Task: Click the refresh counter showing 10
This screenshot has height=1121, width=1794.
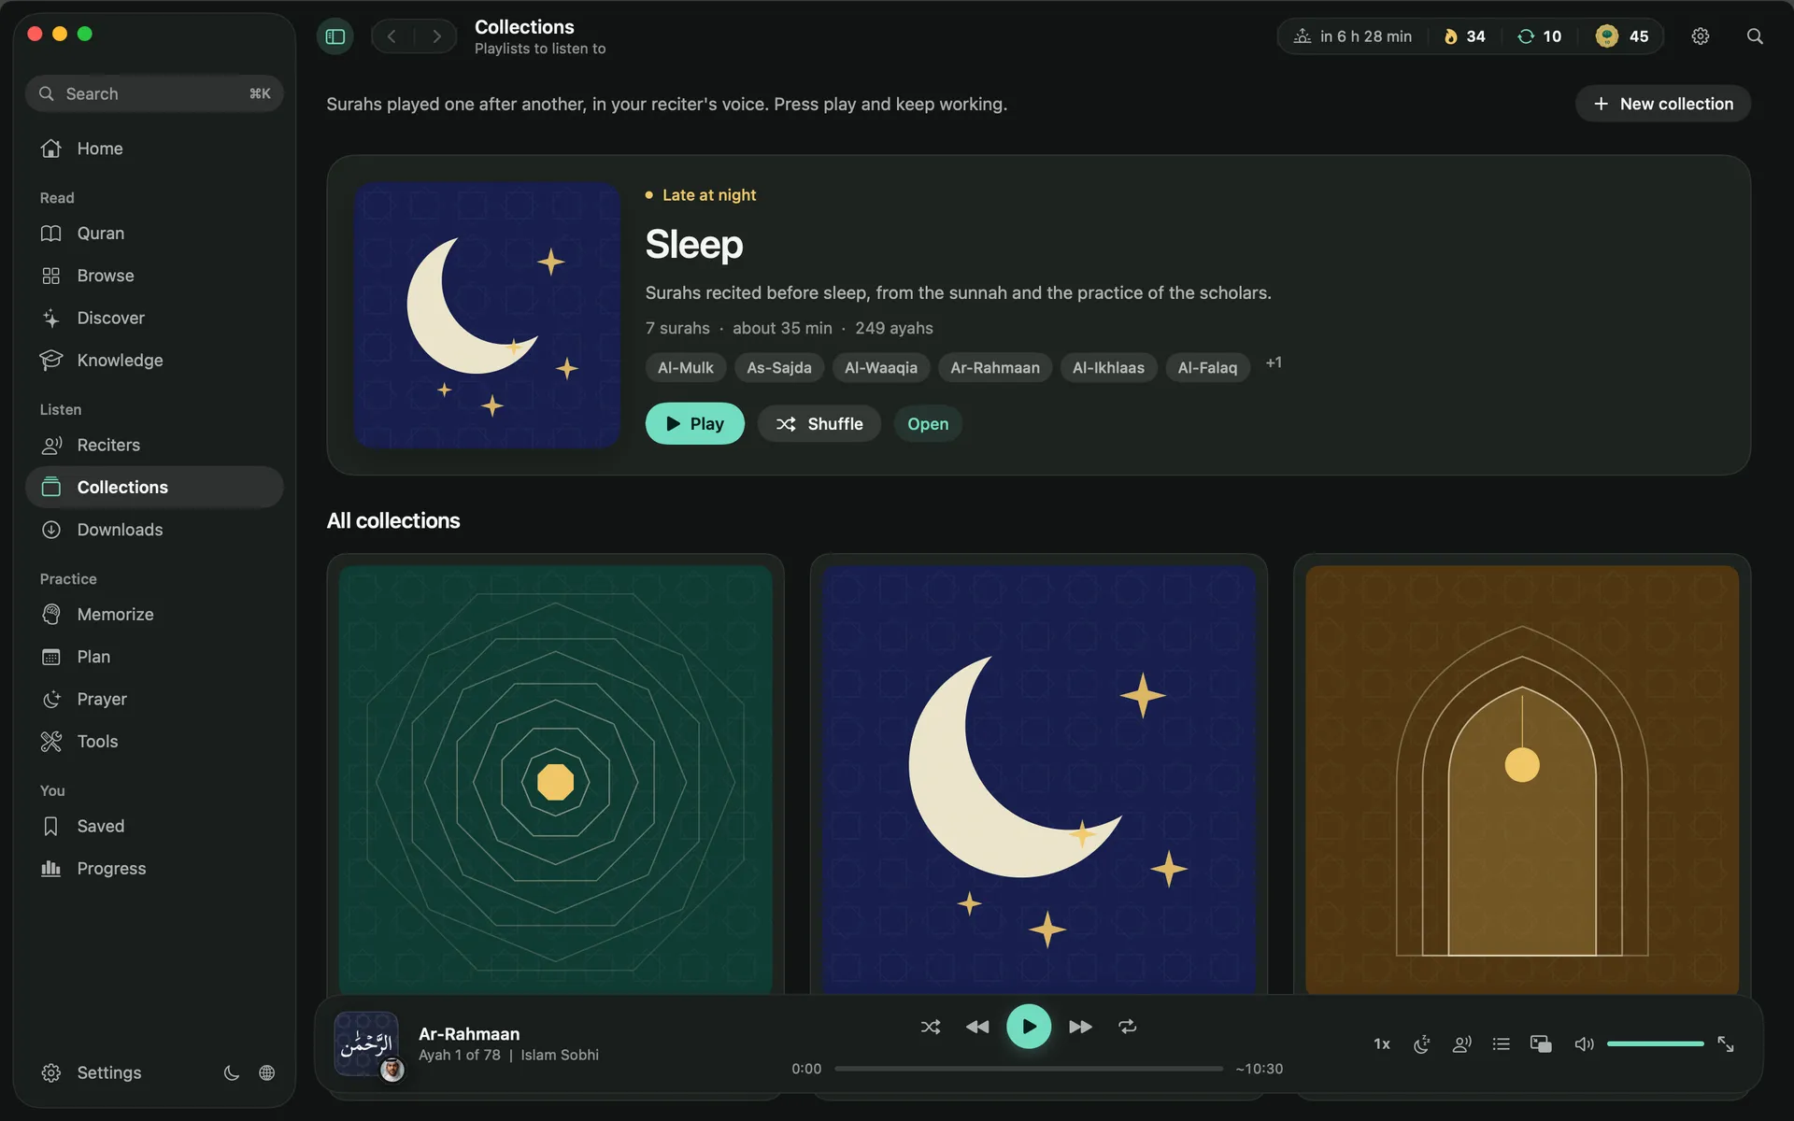Action: pyautogui.click(x=1540, y=36)
